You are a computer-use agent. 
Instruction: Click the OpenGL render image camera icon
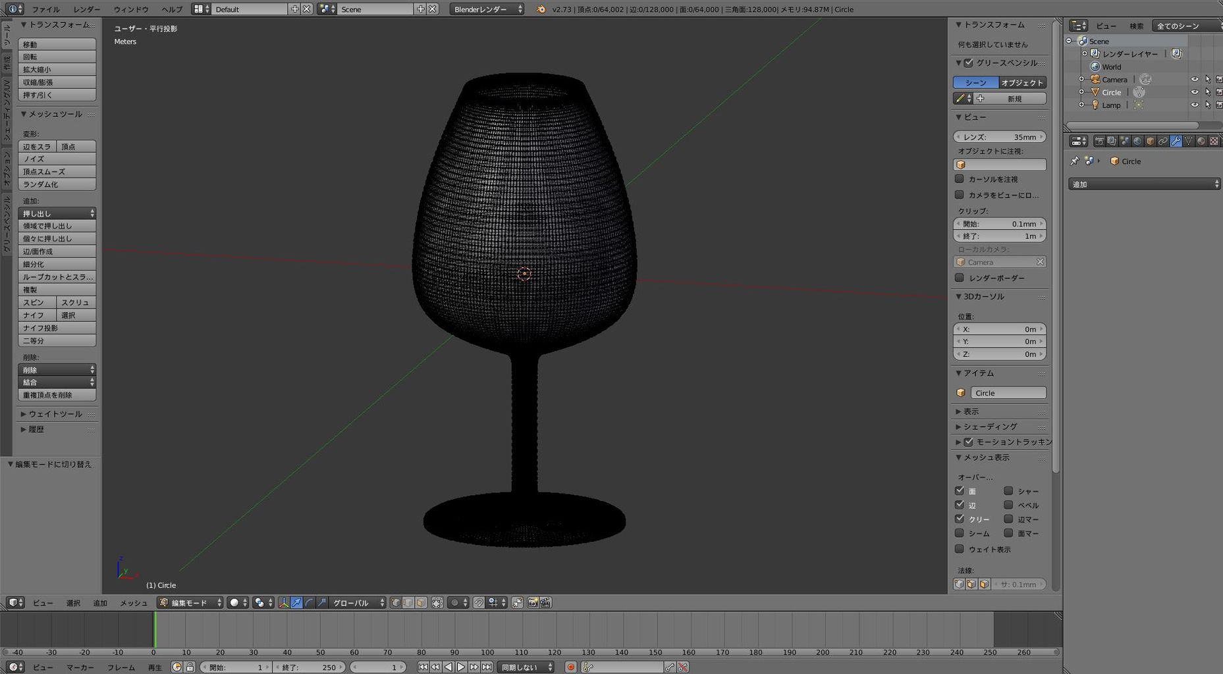(532, 602)
